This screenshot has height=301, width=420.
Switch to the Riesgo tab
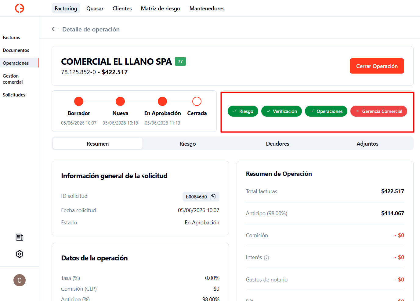(x=188, y=143)
